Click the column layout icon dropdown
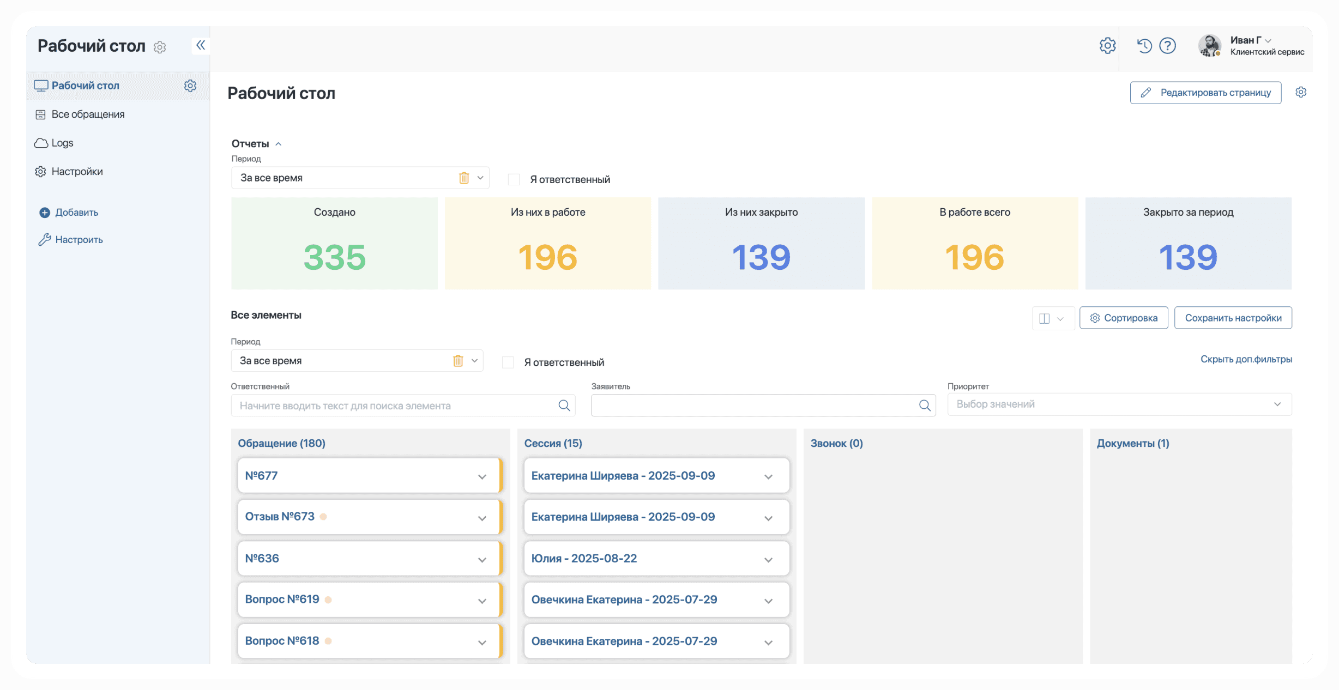Screen dimensions: 1339x690 (x=1052, y=318)
